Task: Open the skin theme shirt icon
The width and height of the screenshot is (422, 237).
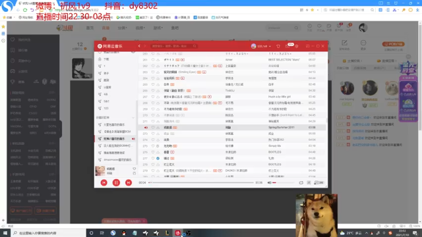Action: 278,46
